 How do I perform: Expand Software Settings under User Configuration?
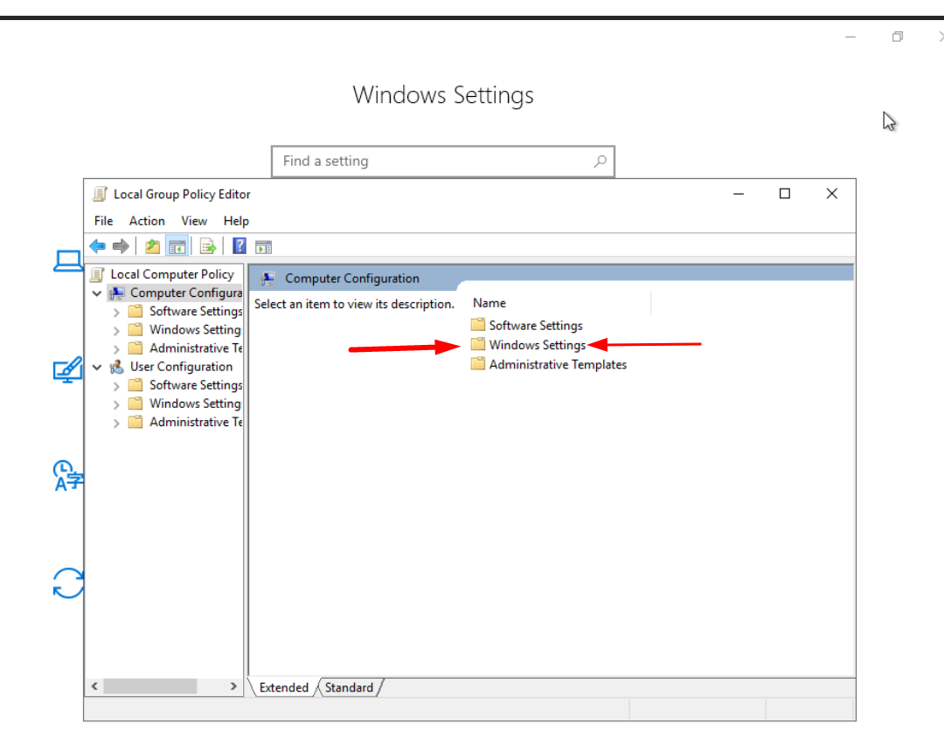pos(116,386)
